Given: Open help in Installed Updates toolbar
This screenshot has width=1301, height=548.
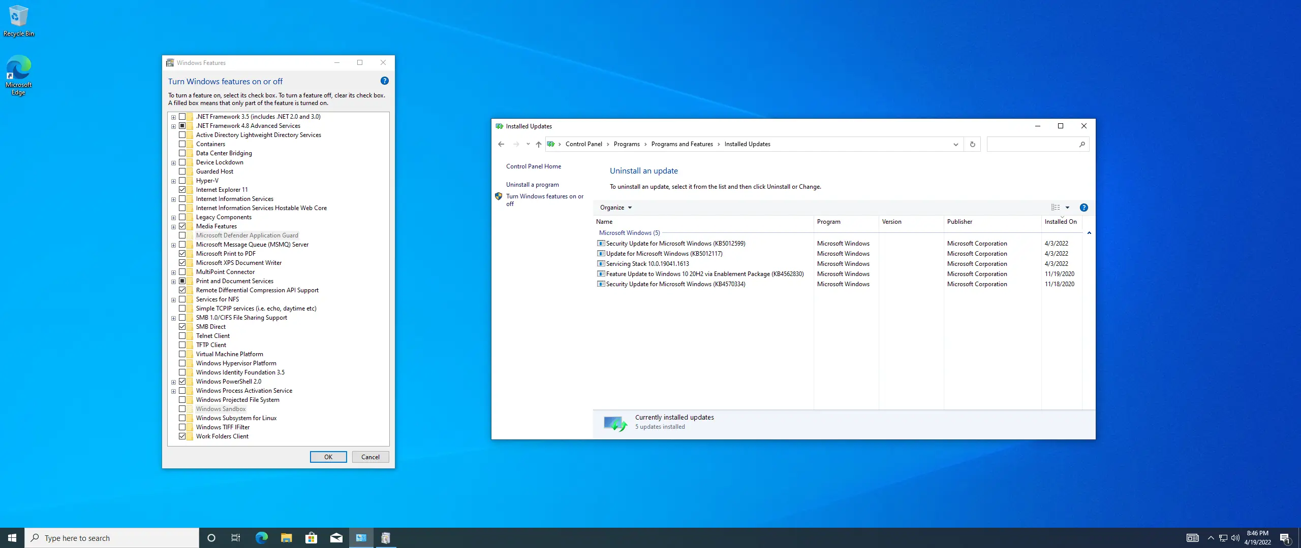Looking at the screenshot, I should pos(1083,208).
